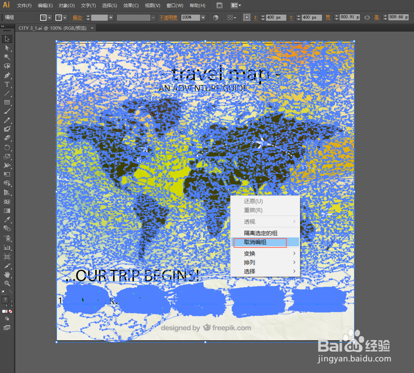Choose the Pen tool

tap(7, 75)
